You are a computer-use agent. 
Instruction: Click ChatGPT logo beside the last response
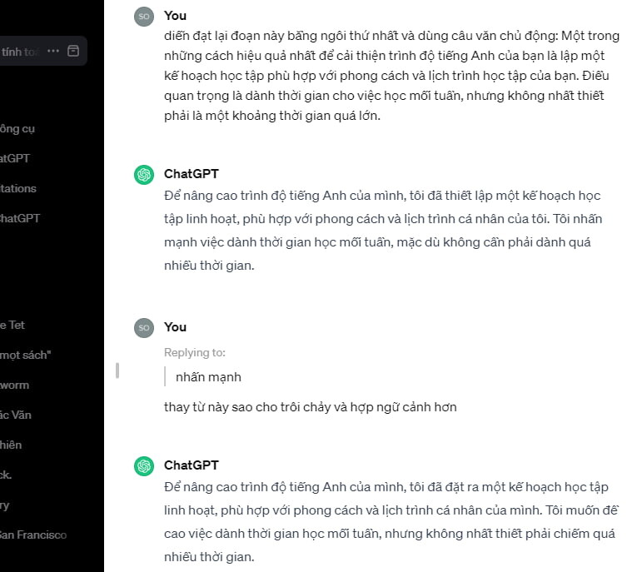coord(144,465)
